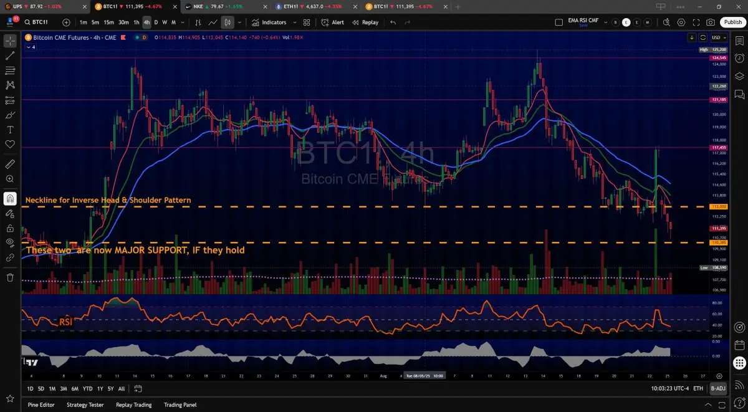Select the YTD date range

87,388
